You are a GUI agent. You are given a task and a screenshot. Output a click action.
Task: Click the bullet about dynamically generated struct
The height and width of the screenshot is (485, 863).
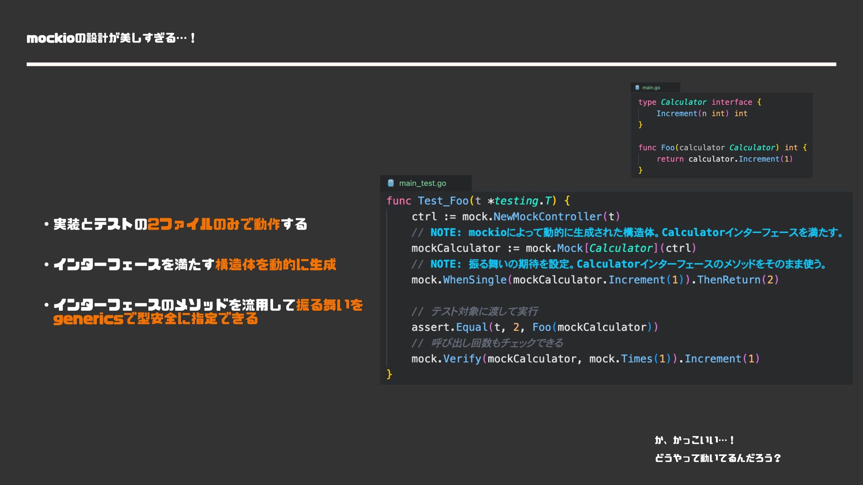[x=194, y=265]
